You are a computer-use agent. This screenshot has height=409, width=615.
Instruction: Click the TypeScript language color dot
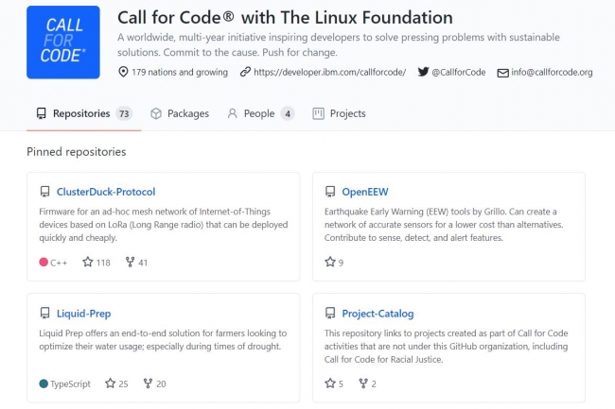(x=44, y=383)
